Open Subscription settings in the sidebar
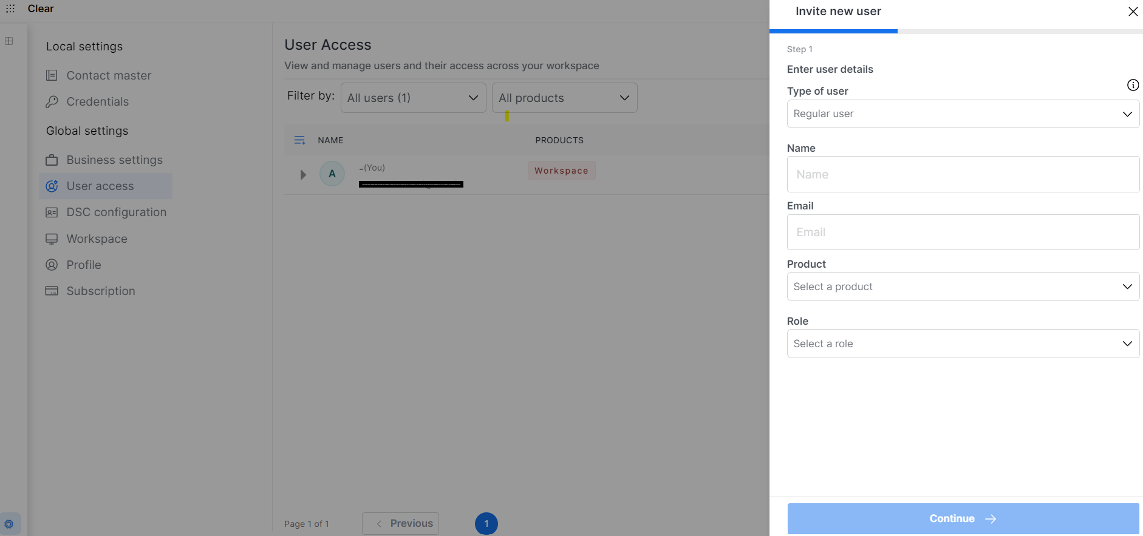Image resolution: width=1143 pixels, height=536 pixels. (101, 291)
